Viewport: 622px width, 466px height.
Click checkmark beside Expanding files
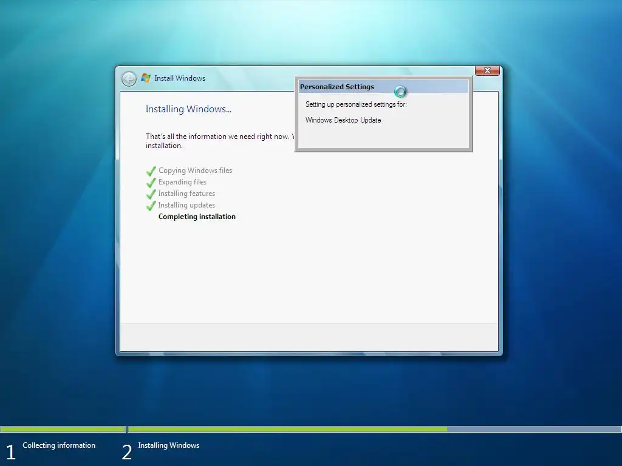[151, 183]
